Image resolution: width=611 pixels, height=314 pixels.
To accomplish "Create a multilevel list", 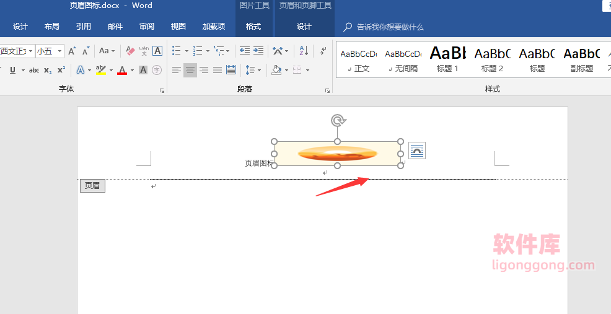I will point(219,51).
